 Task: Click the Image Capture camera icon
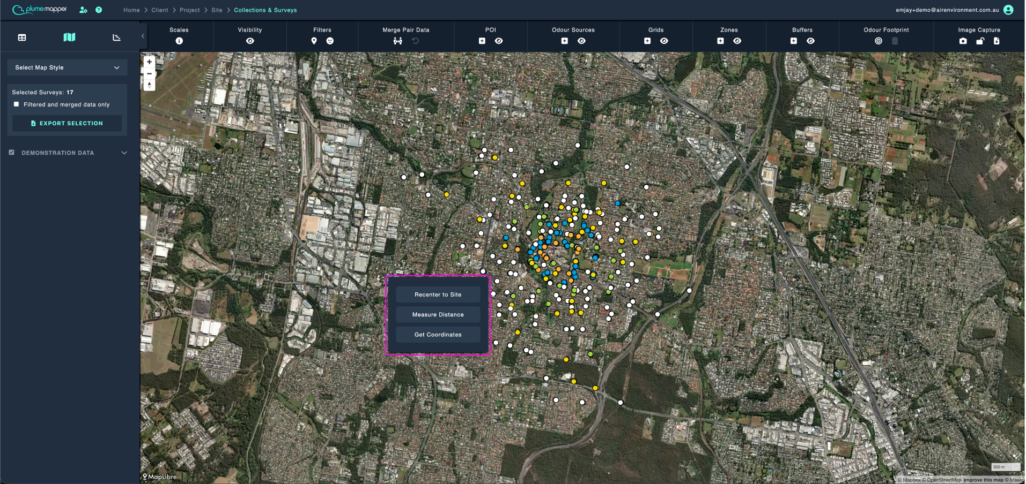[x=963, y=41]
